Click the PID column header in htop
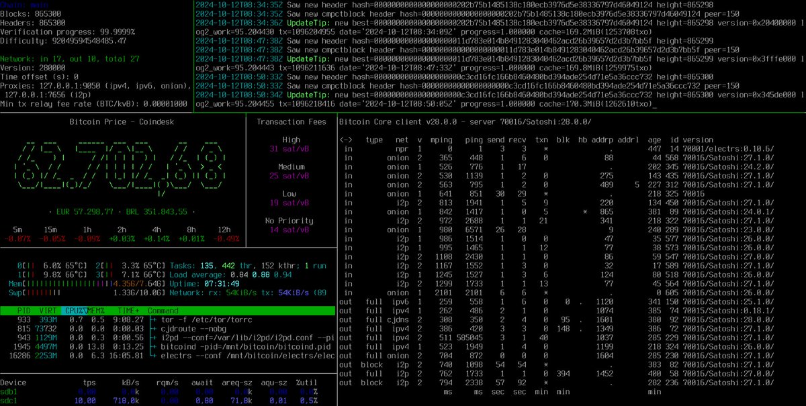The image size is (806, 406). (x=26, y=311)
